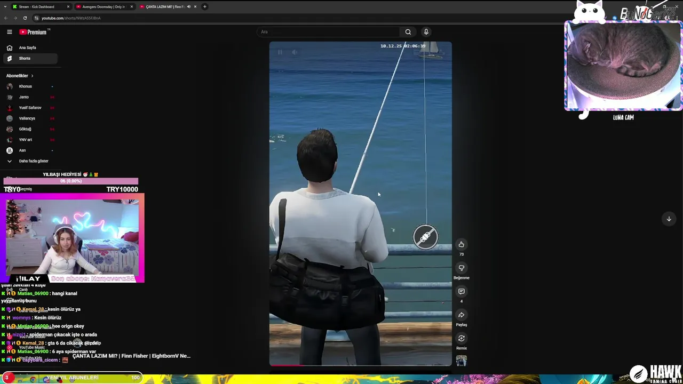683x384 pixels.
Task: Click the Yılbaşı Hediyesi goal bar
Action: click(x=70, y=181)
